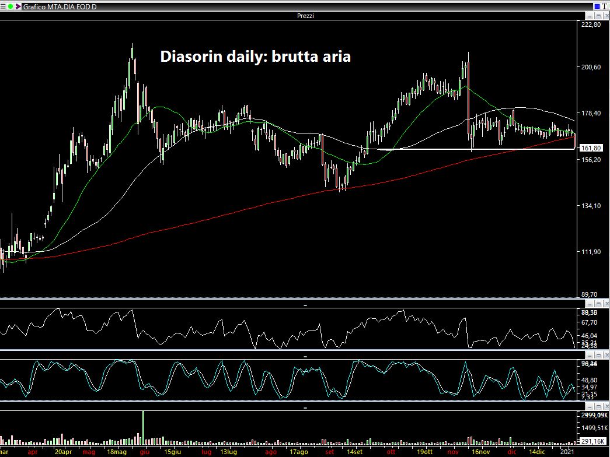The height and width of the screenshot is (457, 610).
Task: Click the 178,40 price axis label
Action: [x=591, y=113]
